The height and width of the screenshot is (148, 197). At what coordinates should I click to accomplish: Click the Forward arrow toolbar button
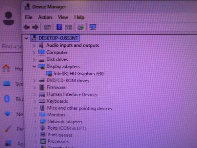tap(35, 27)
